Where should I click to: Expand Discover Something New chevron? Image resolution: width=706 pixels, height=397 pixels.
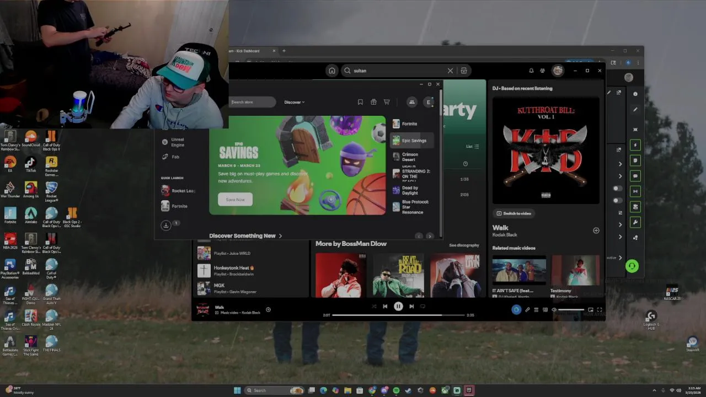coord(280,236)
